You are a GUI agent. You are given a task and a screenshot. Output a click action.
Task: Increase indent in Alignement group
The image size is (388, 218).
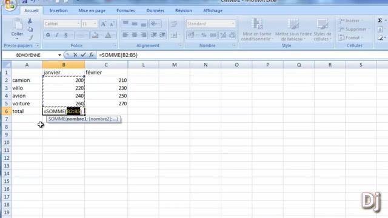click(162, 35)
